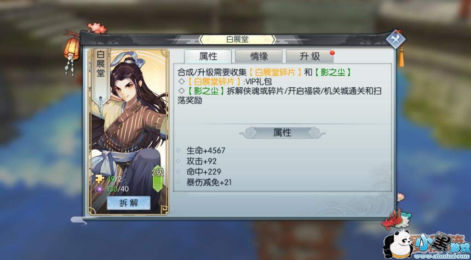
Task: Click the 白展堂 title banner at top
Action: click(x=237, y=40)
